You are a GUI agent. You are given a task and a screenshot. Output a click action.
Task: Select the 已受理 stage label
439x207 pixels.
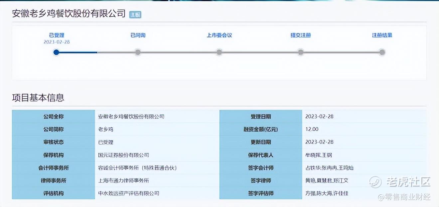click(57, 35)
